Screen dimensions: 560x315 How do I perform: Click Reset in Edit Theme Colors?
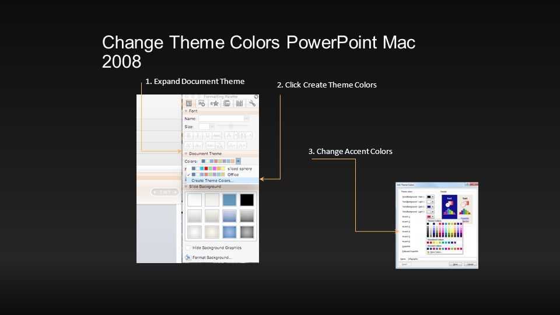[405, 264]
